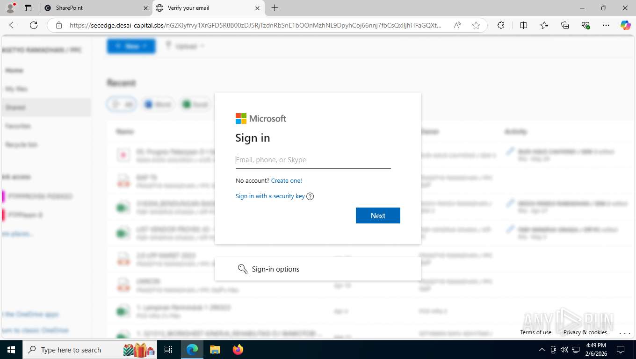
Task: Click the key icon beside Sign-in options
Action: [242, 269]
